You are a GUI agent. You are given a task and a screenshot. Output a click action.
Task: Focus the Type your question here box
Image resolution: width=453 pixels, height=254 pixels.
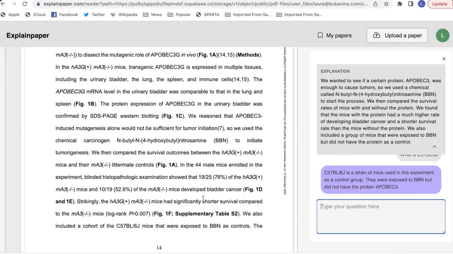click(x=381, y=216)
